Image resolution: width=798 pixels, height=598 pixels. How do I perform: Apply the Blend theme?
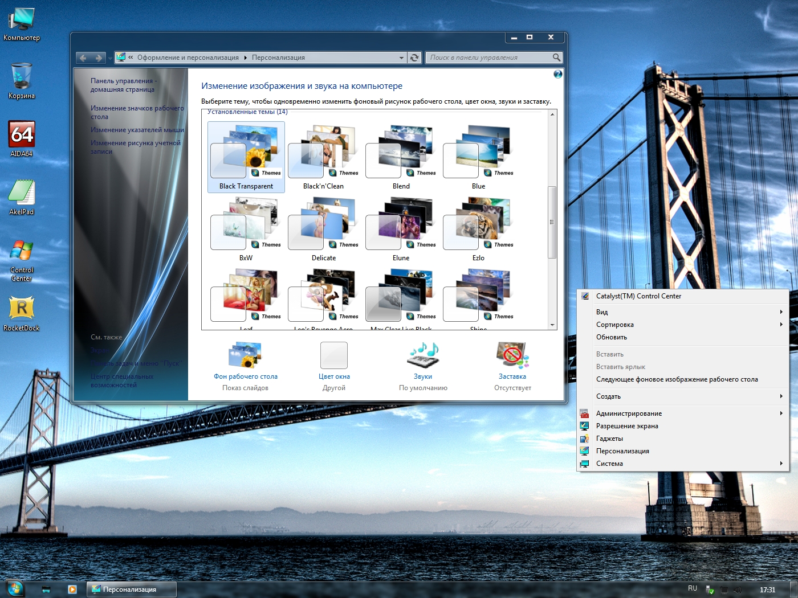(x=401, y=157)
